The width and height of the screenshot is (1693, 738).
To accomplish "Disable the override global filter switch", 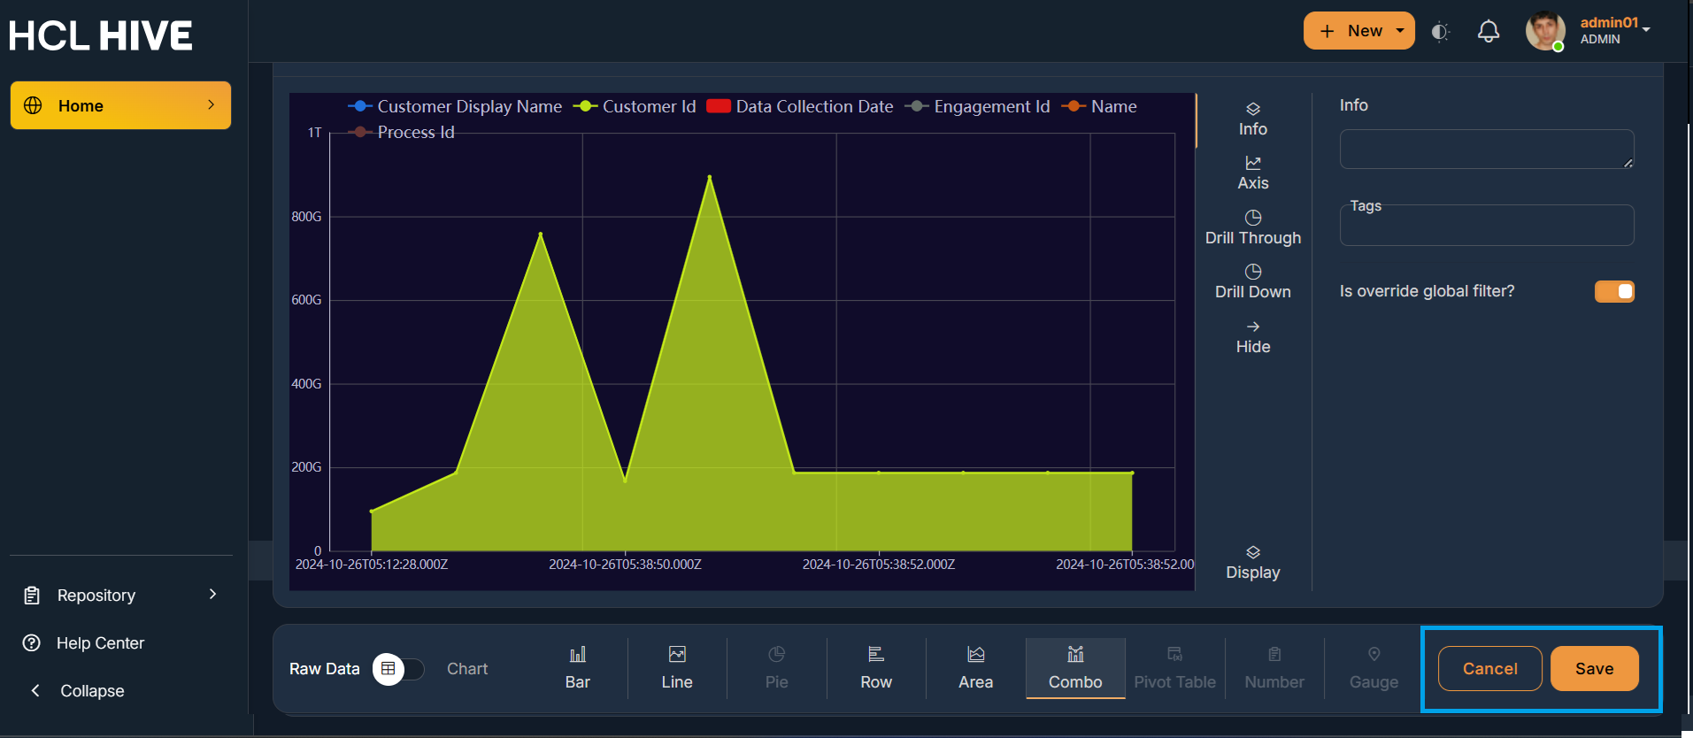I will coord(1613,292).
